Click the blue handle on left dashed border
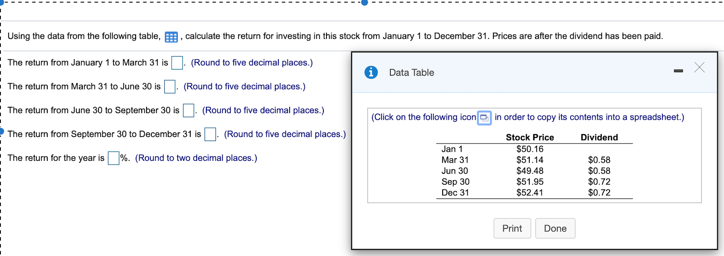Screen dimensions: 724x256 click(1, 131)
